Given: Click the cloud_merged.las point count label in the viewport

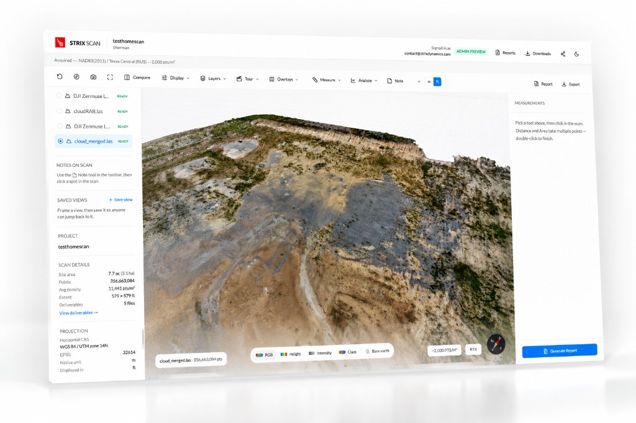Looking at the screenshot, I should click(x=191, y=360).
